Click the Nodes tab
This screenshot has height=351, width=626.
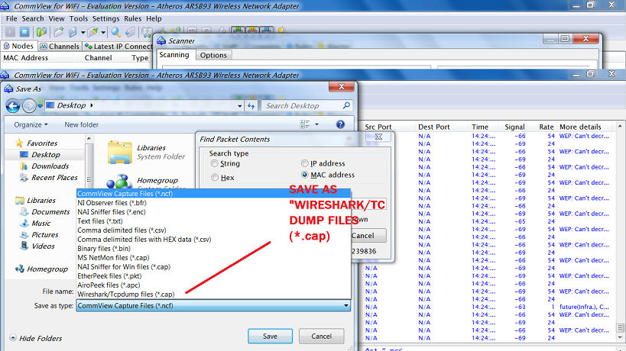(x=18, y=47)
